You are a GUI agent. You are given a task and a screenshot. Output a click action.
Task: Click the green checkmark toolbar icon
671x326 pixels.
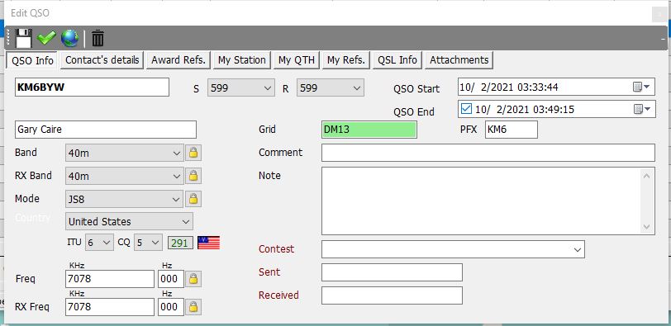coord(46,38)
